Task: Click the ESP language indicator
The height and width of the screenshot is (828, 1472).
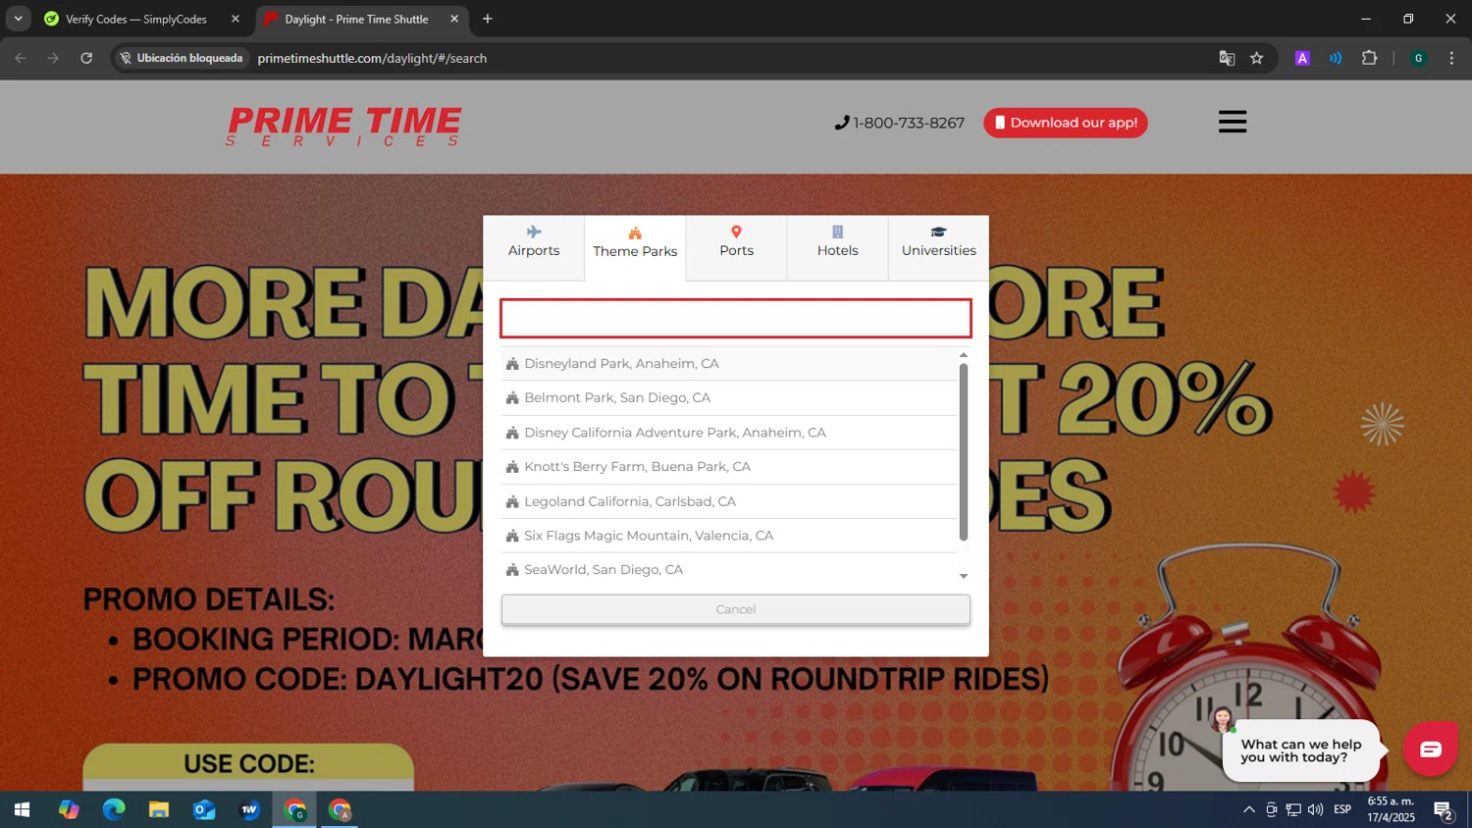Action: pyautogui.click(x=1342, y=809)
